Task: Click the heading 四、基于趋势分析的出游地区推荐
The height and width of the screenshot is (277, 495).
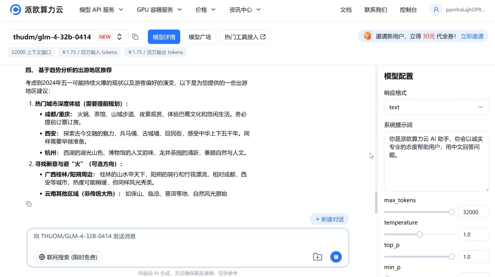Action: (68, 70)
